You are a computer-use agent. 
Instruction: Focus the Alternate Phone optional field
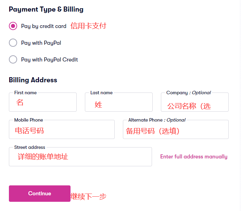(x=176, y=130)
